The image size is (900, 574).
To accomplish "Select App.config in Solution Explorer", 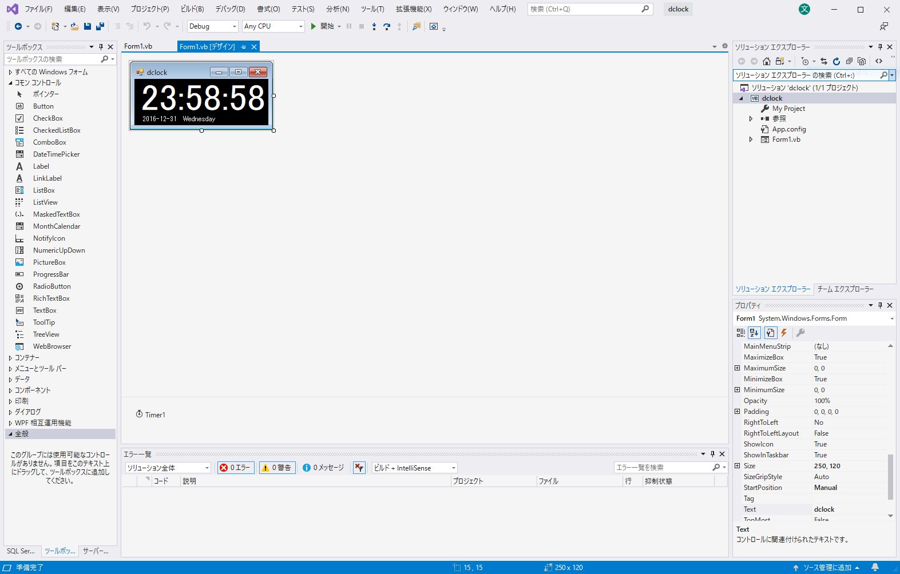I will [789, 129].
